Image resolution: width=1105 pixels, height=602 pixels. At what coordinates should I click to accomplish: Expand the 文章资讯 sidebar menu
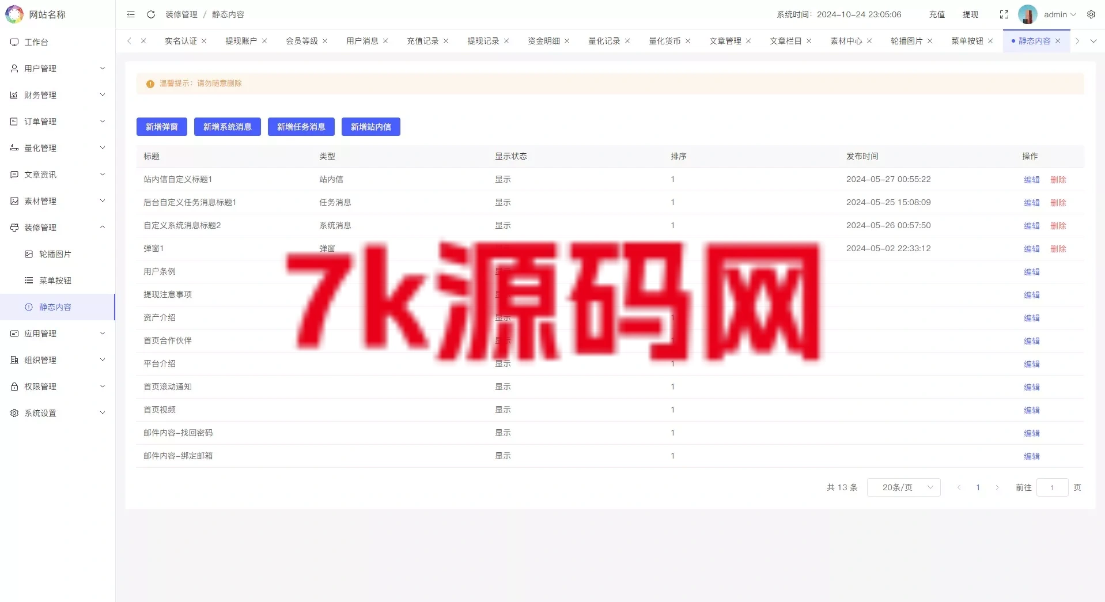coord(58,175)
